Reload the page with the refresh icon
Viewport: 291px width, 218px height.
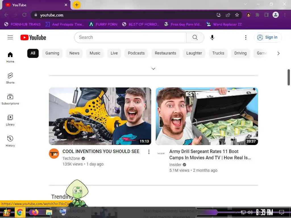coord(24,15)
